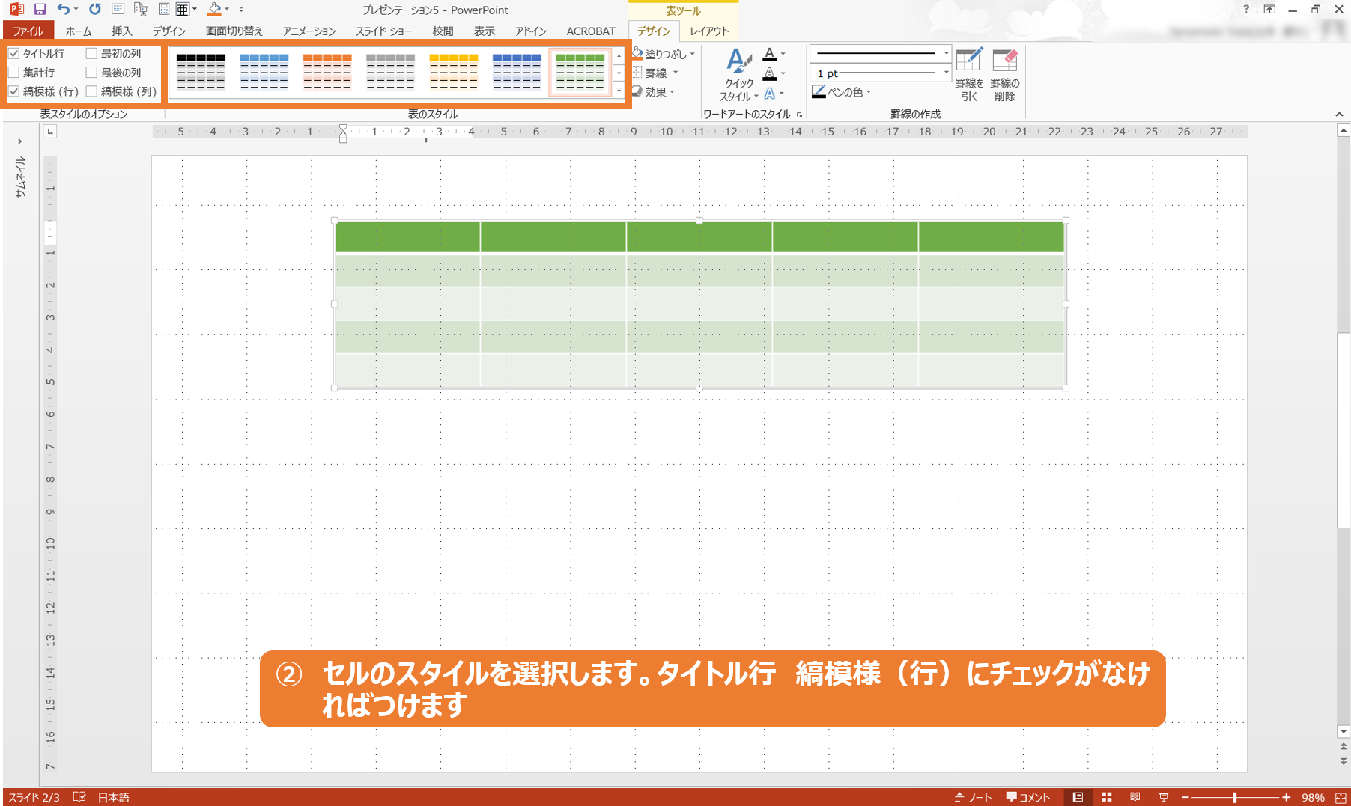This screenshot has width=1351, height=806.
Task: Select the black table style thumbnail
Action: (x=201, y=72)
